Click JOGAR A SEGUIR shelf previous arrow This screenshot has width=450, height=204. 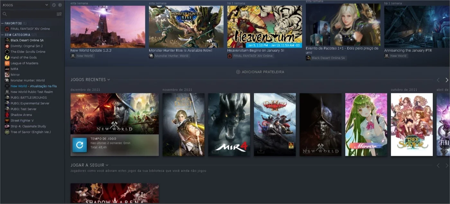438,166
